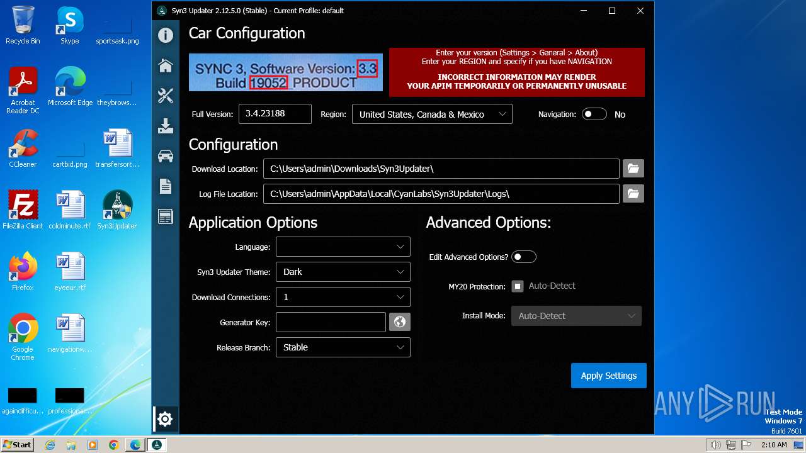Open againdifficu desktop file
Screen dimensions: 806x453
click(x=23, y=400)
